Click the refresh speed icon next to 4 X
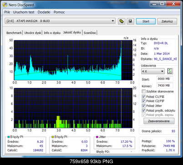The image size is (183, 165). 170,71
